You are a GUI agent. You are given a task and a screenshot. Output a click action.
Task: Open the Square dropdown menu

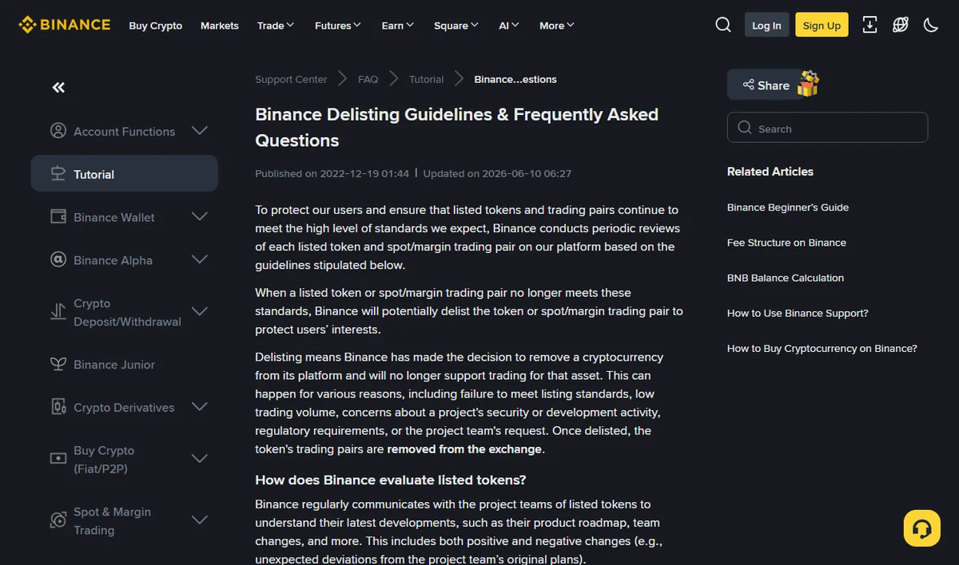[456, 26]
